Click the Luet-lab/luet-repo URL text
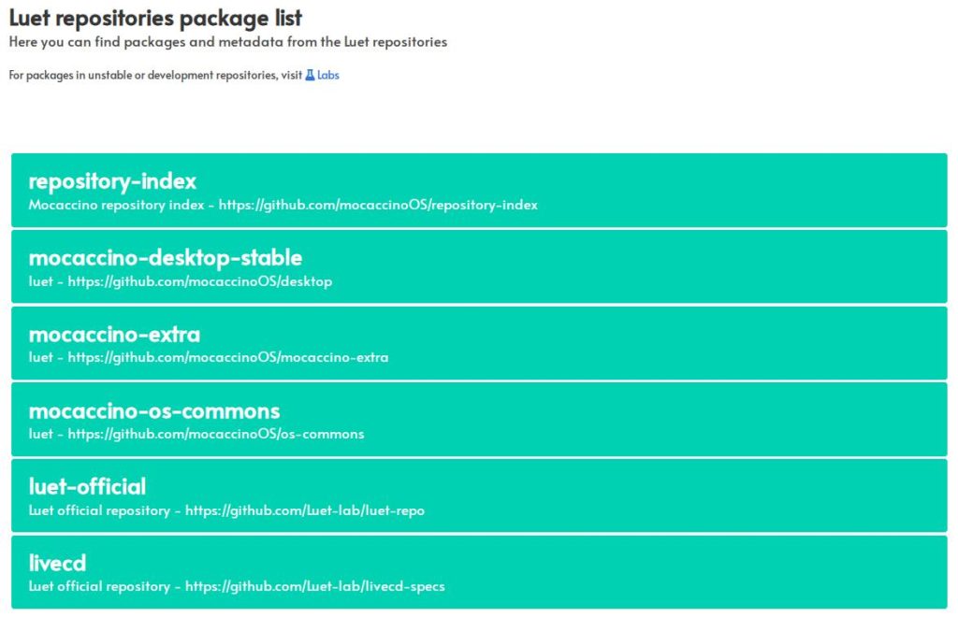The height and width of the screenshot is (617, 958). 305,510
